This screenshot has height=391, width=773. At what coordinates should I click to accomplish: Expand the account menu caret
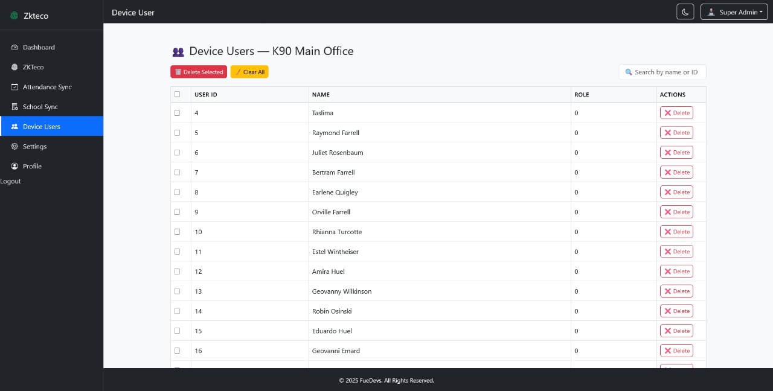tap(760, 11)
